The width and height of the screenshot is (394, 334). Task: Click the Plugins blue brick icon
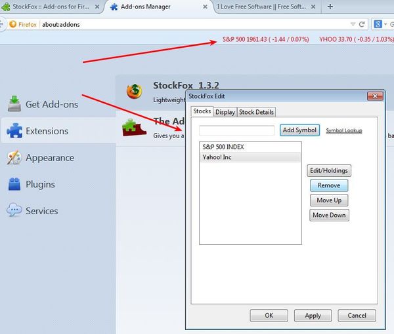14,184
